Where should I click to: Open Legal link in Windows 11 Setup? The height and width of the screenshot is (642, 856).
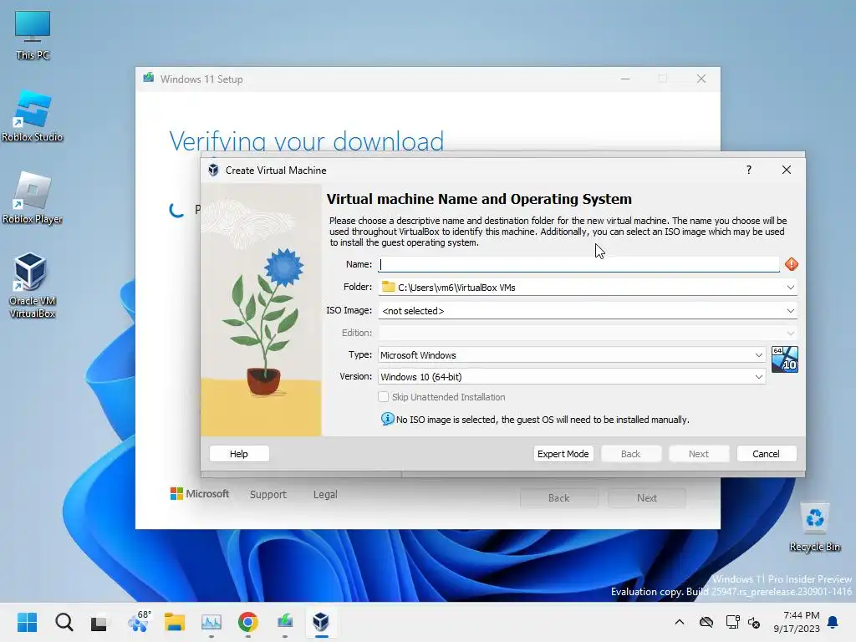325,494
